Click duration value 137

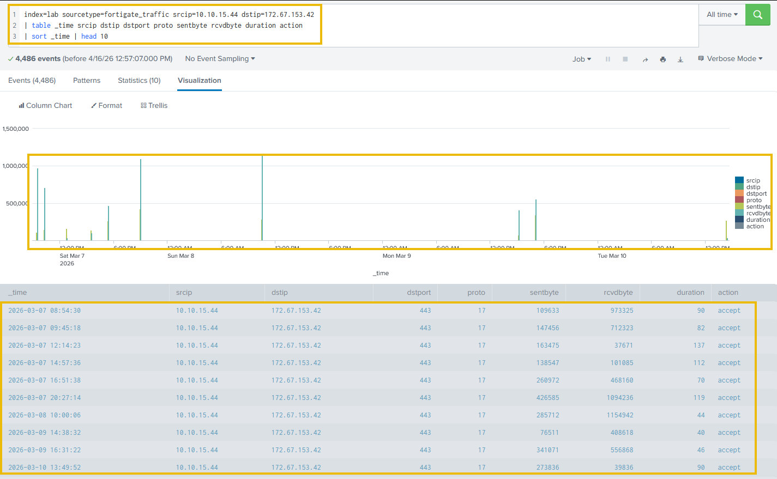[699, 345]
